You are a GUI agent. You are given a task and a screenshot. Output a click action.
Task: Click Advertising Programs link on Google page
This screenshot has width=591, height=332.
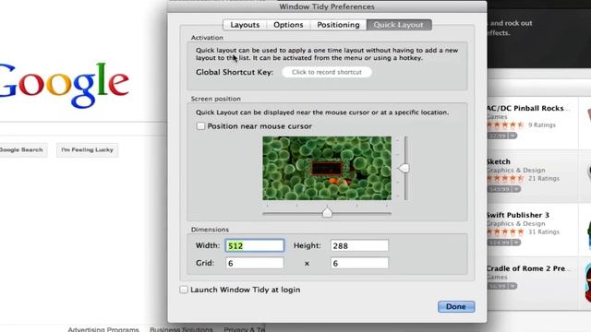click(103, 329)
